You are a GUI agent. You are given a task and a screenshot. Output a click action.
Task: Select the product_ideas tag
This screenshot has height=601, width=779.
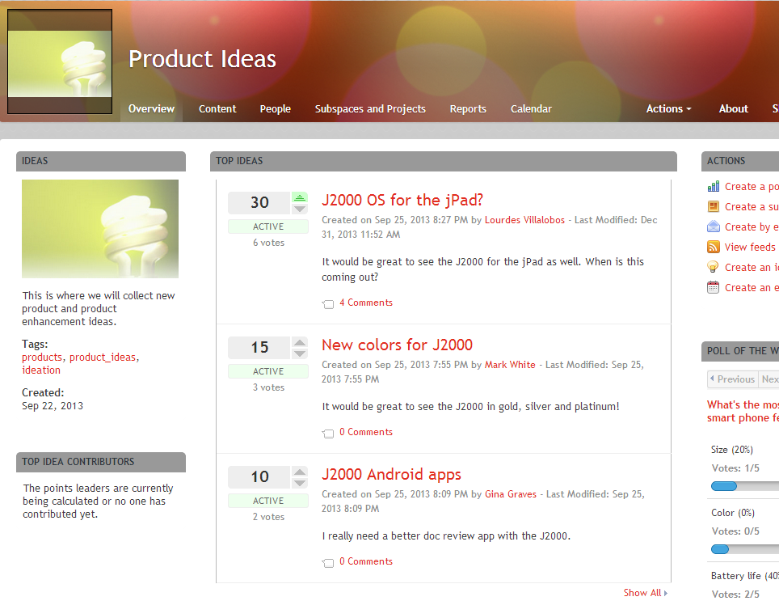coord(103,358)
